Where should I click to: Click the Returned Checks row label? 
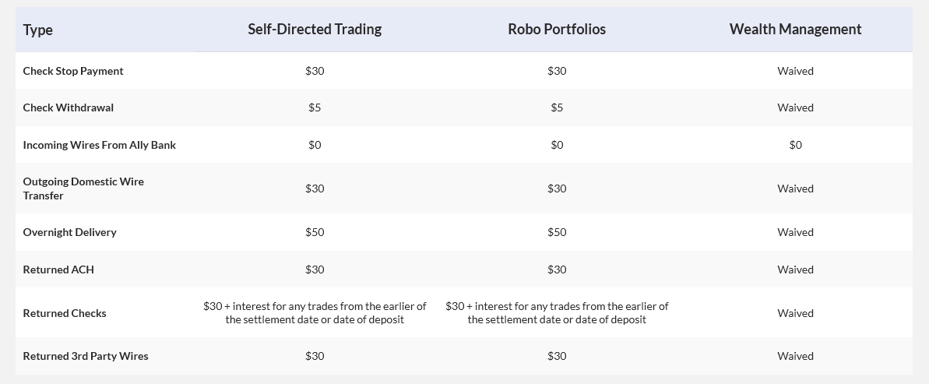[x=65, y=313]
